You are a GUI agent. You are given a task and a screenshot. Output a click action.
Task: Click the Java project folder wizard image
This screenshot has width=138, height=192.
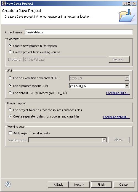point(126,16)
